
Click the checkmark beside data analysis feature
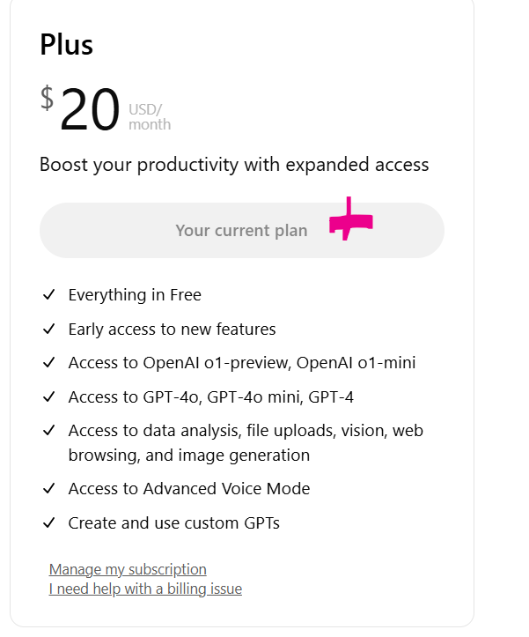[x=49, y=431]
